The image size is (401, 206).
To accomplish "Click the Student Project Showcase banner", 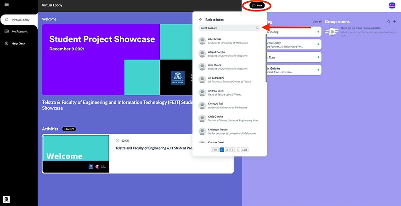I will 118,60.
